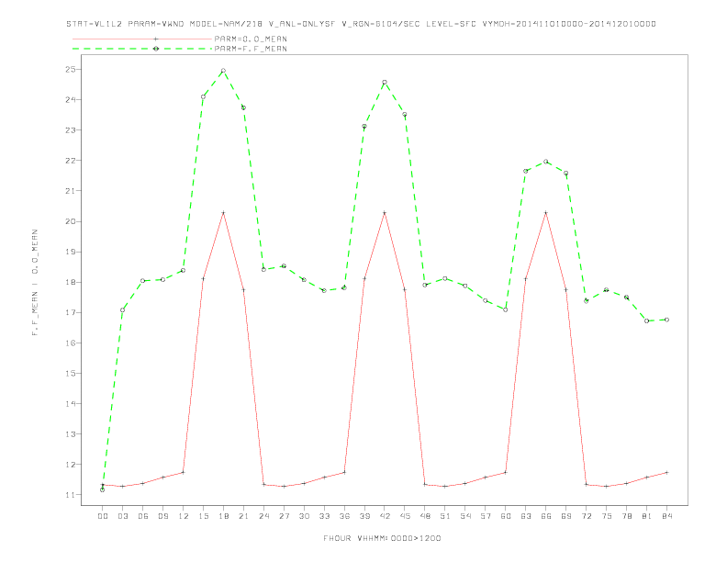Click the PARM=F.F_MEAN legend label
The width and height of the screenshot is (727, 562).
tap(251, 49)
